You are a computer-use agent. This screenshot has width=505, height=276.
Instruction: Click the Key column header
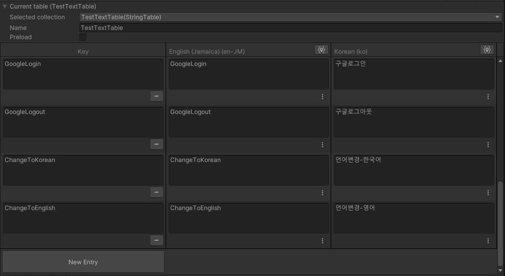(83, 52)
